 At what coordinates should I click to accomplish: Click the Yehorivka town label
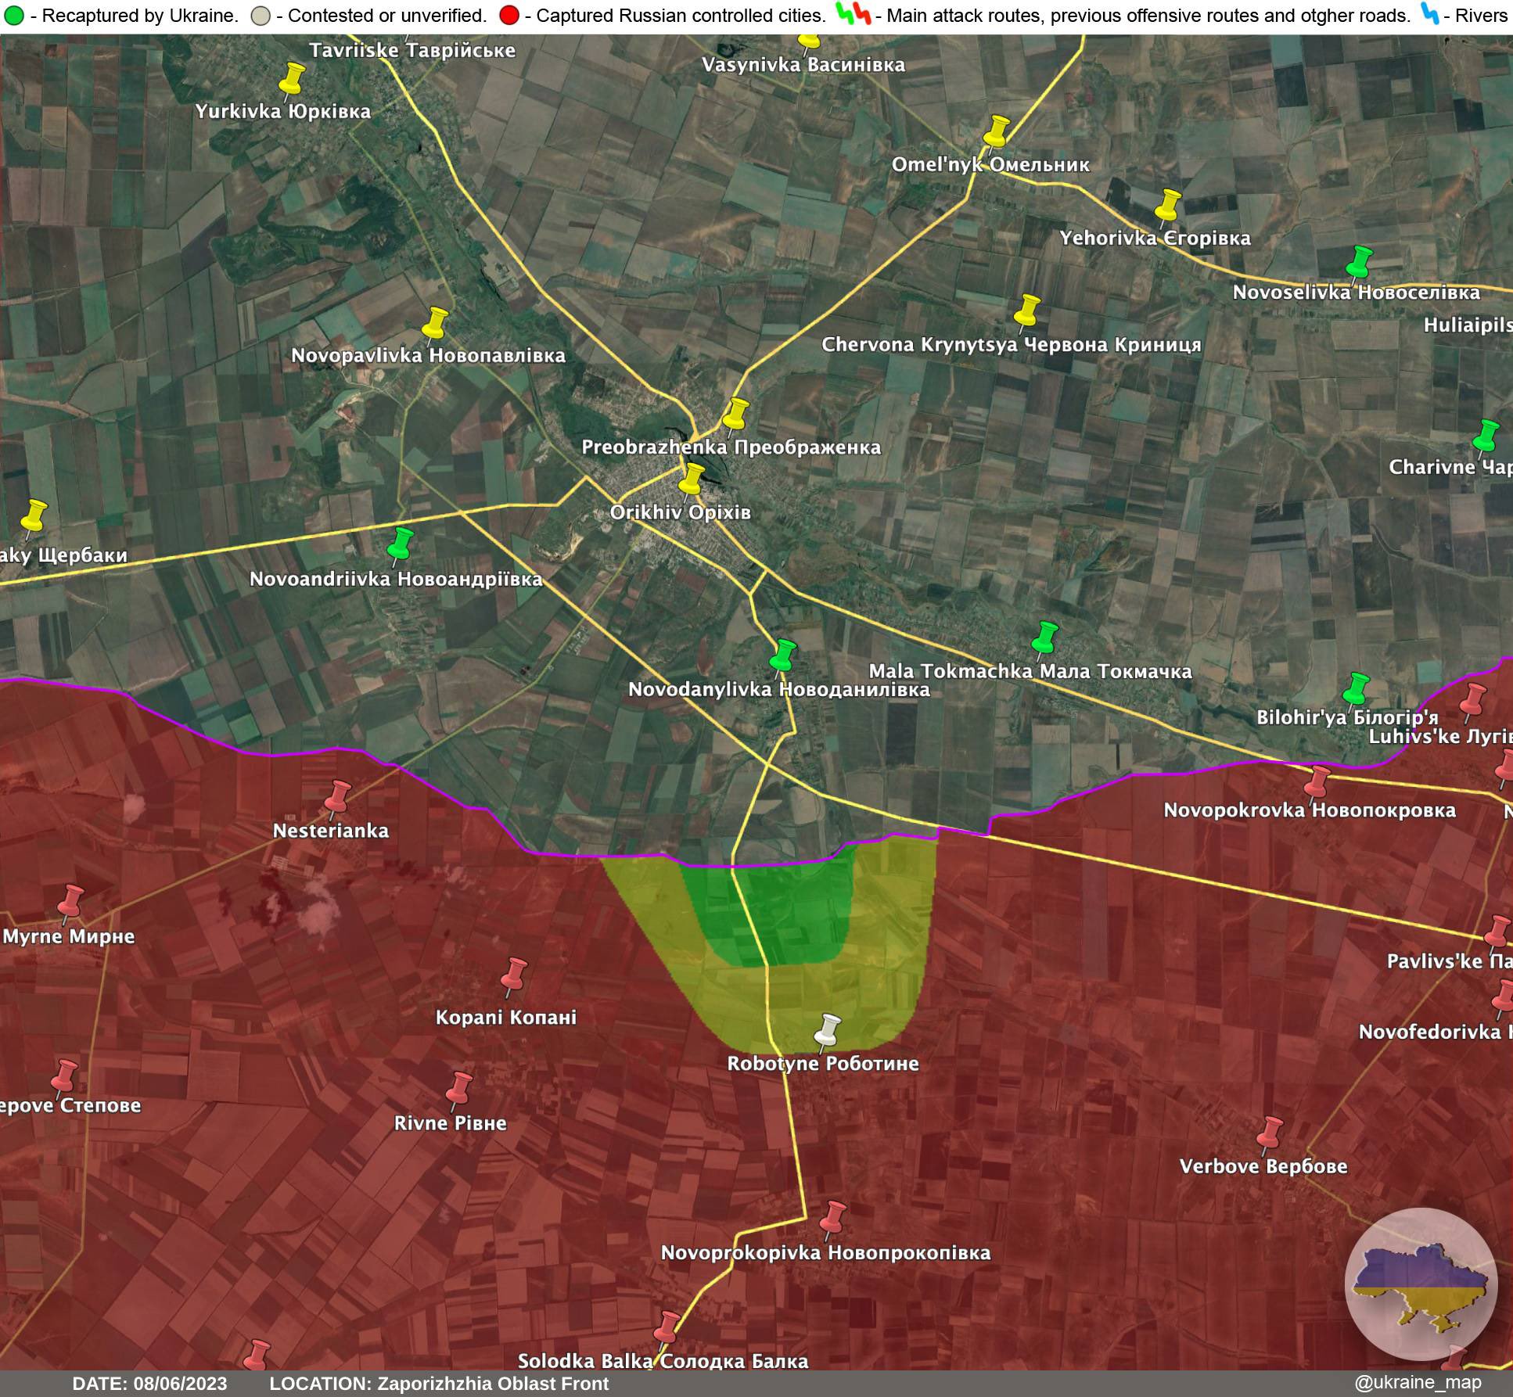(x=1155, y=239)
